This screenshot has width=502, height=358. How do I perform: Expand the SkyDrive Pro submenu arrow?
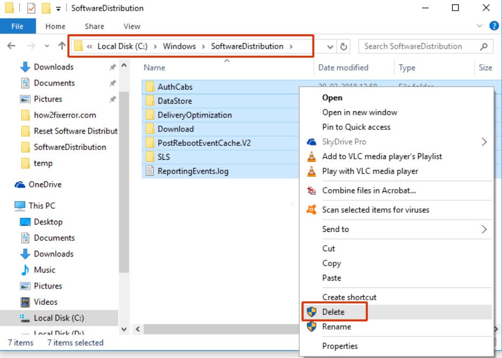[484, 142]
